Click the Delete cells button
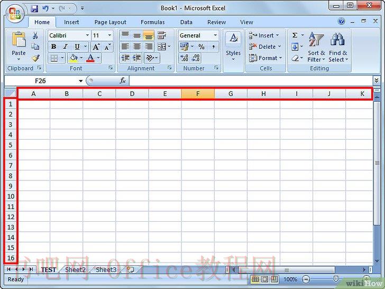The height and width of the screenshot is (289, 385). pyautogui.click(x=264, y=47)
